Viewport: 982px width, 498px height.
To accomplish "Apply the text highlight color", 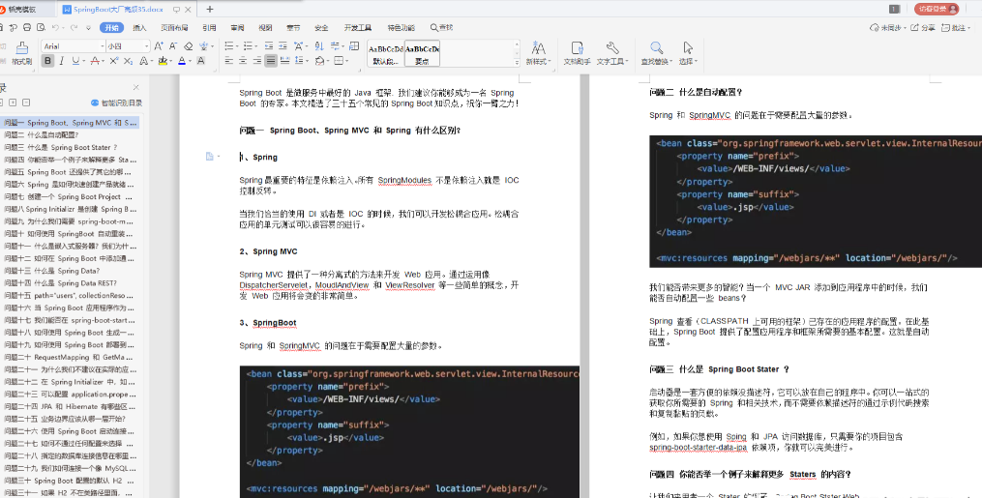I will coord(163,61).
